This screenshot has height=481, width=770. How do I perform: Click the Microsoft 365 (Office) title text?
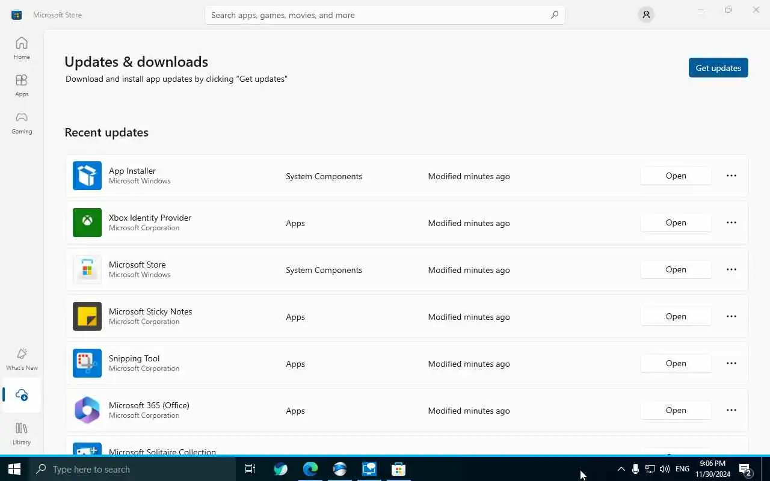pyautogui.click(x=149, y=405)
